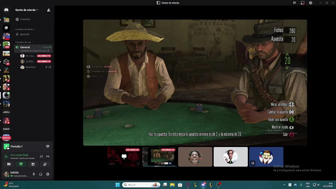Toggle the green screen share button

pos(21,164)
